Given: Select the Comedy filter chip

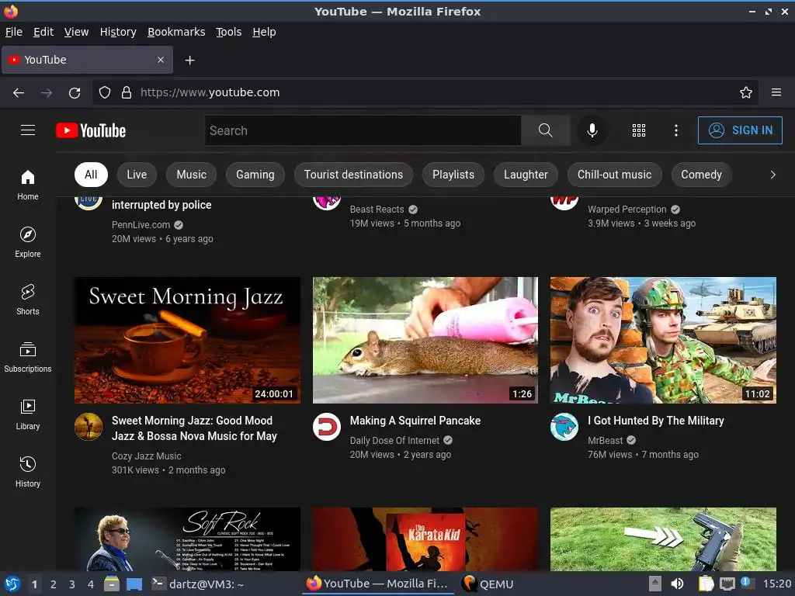Looking at the screenshot, I should click(x=701, y=175).
